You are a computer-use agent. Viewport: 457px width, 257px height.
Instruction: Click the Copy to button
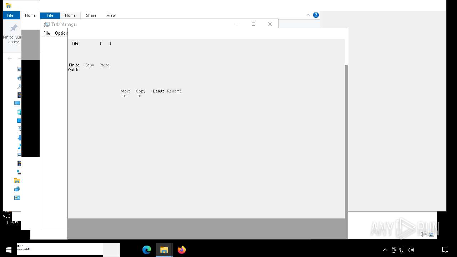[141, 93]
